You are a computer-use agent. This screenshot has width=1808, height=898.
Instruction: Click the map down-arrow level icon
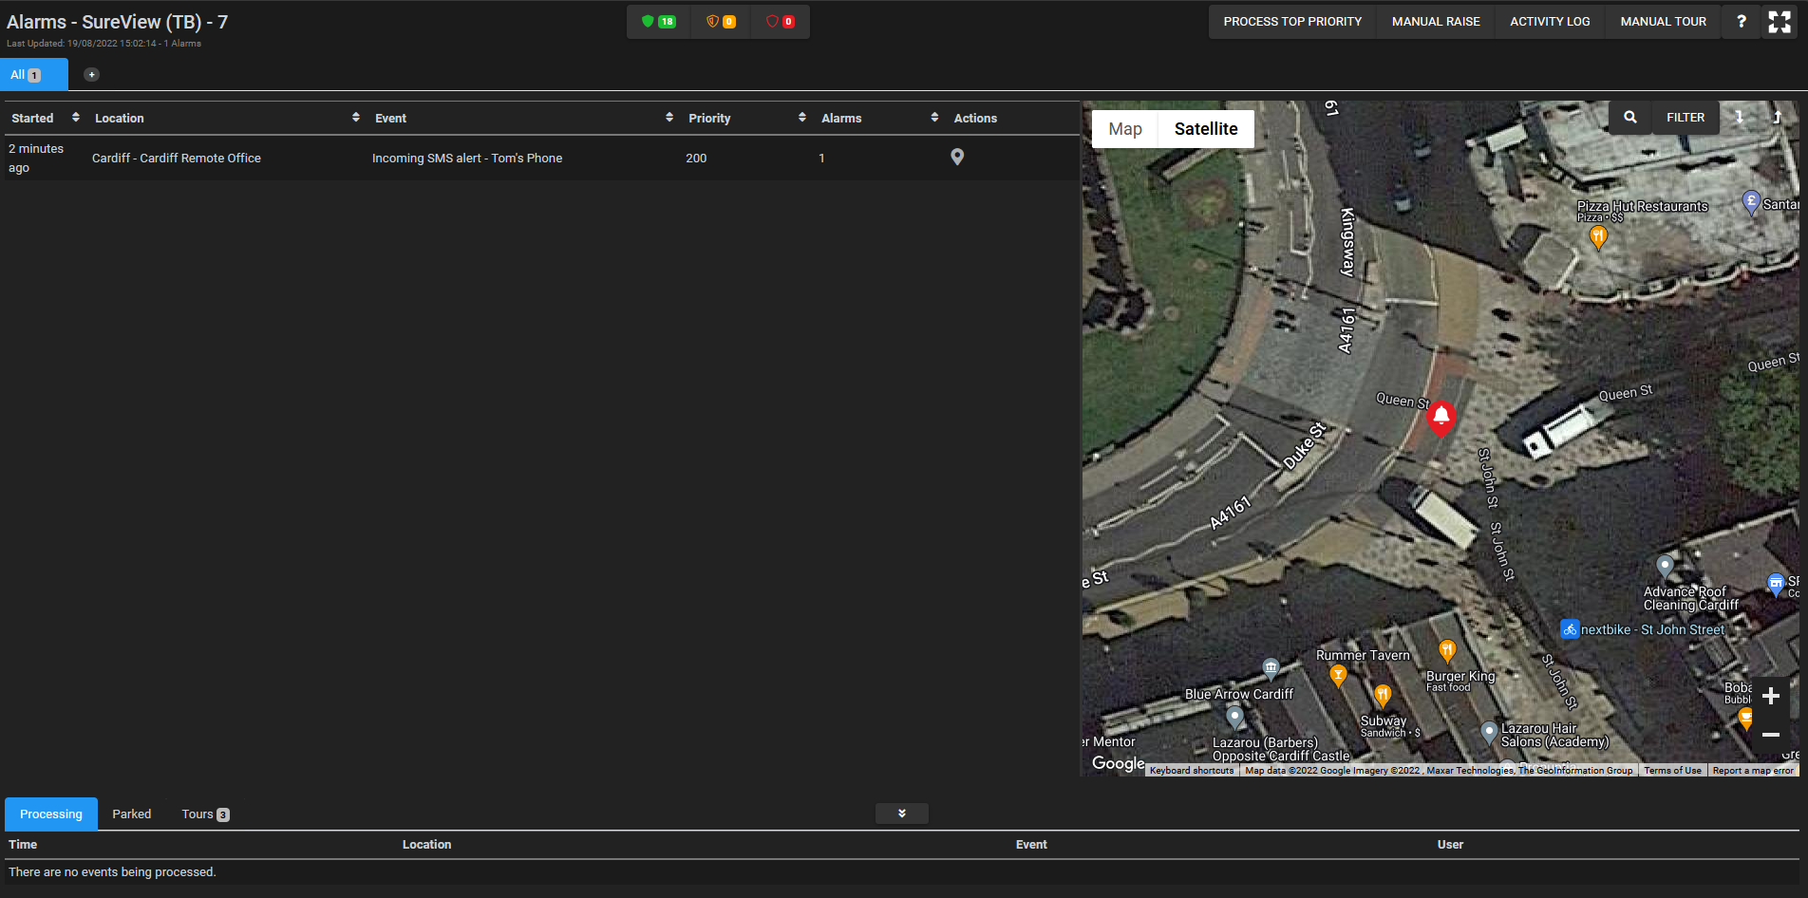[1740, 118]
